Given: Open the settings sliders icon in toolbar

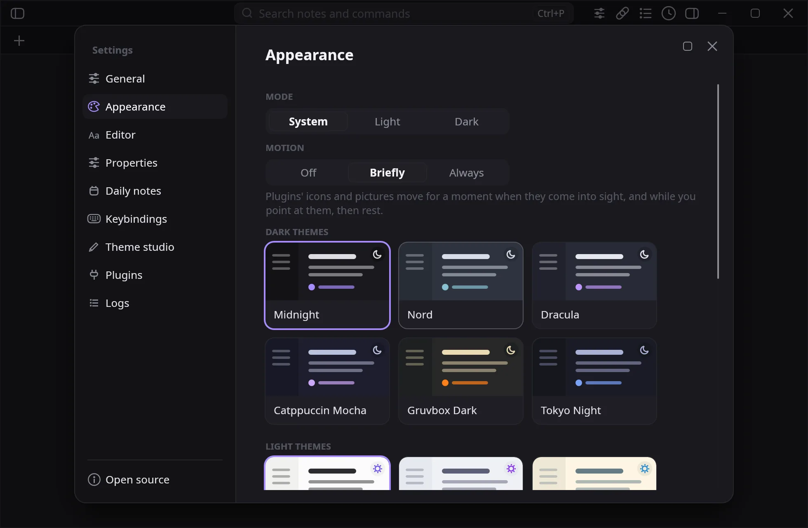Looking at the screenshot, I should [x=599, y=13].
